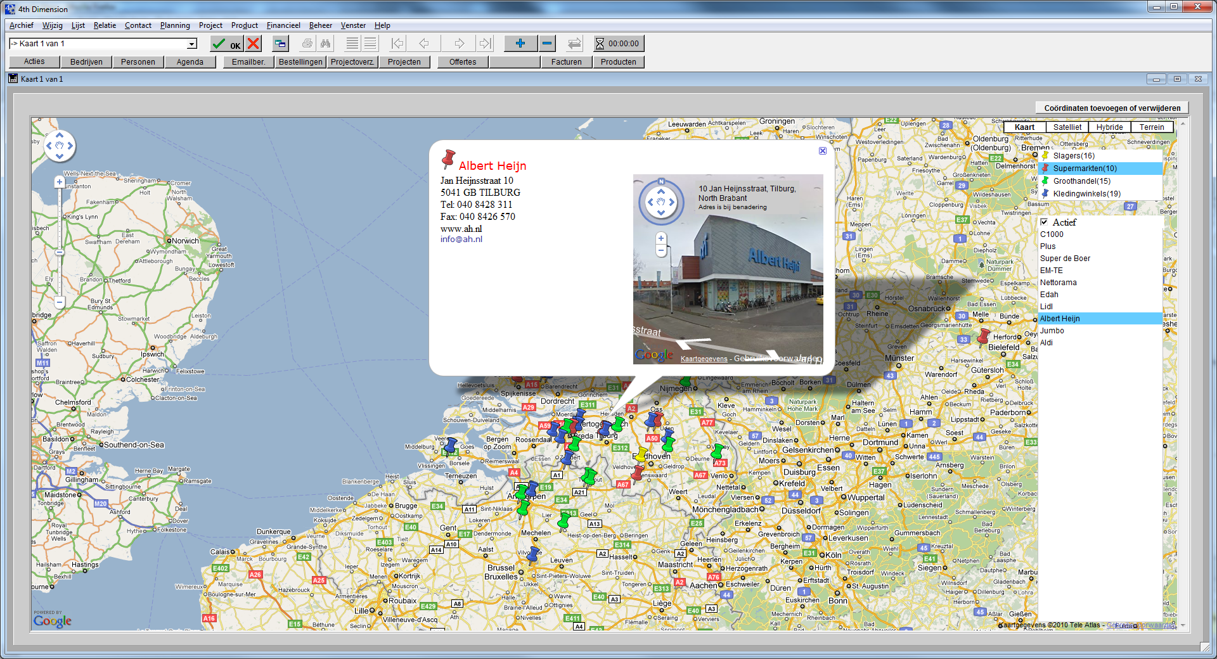This screenshot has width=1217, height=659.
Task: Go to last record arrow icon
Action: pos(486,44)
